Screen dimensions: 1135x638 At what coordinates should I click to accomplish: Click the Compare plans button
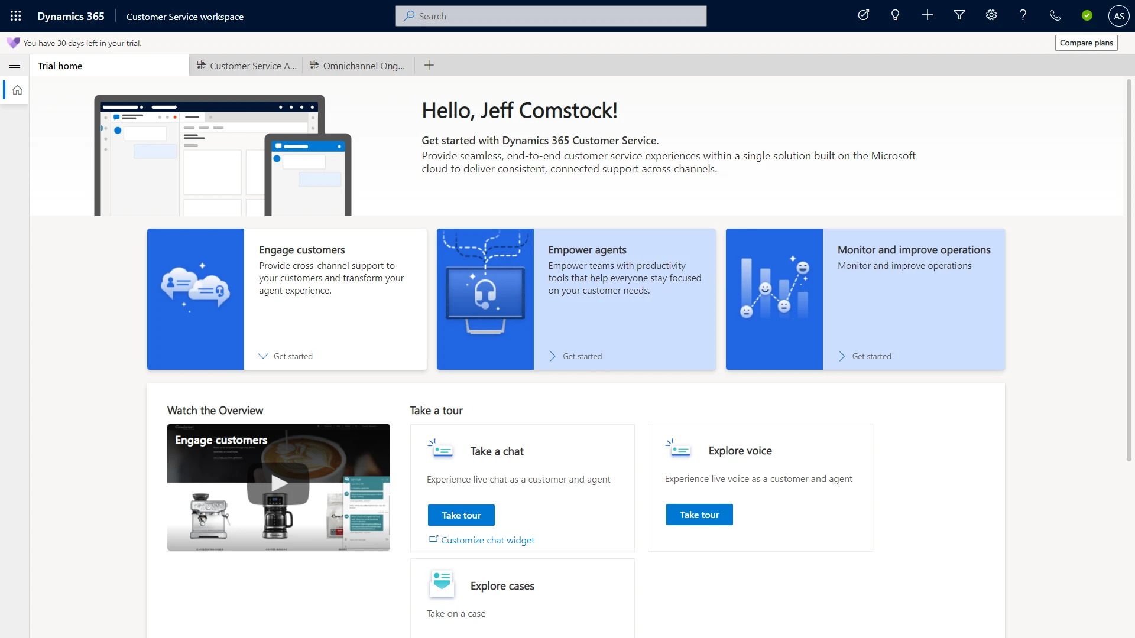[x=1086, y=43]
